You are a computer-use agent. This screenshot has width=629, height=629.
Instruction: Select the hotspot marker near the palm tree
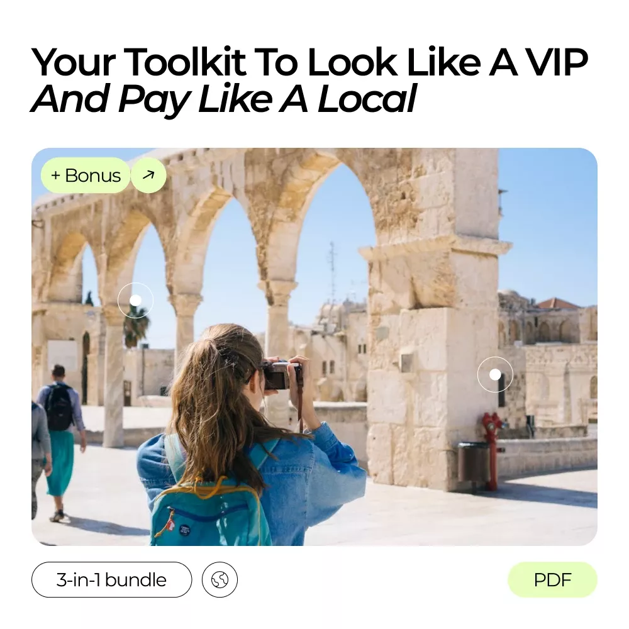click(x=136, y=300)
